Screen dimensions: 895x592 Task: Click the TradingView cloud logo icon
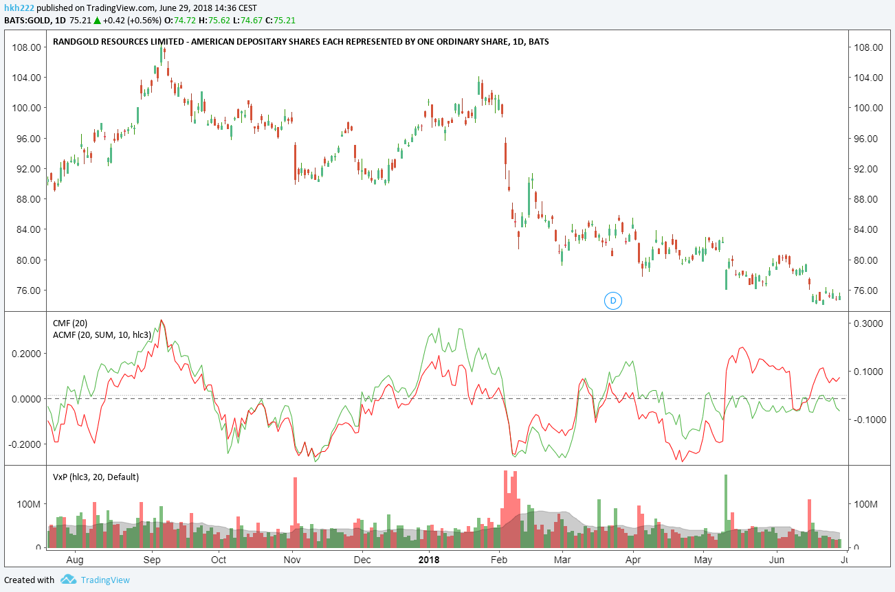pos(68,580)
